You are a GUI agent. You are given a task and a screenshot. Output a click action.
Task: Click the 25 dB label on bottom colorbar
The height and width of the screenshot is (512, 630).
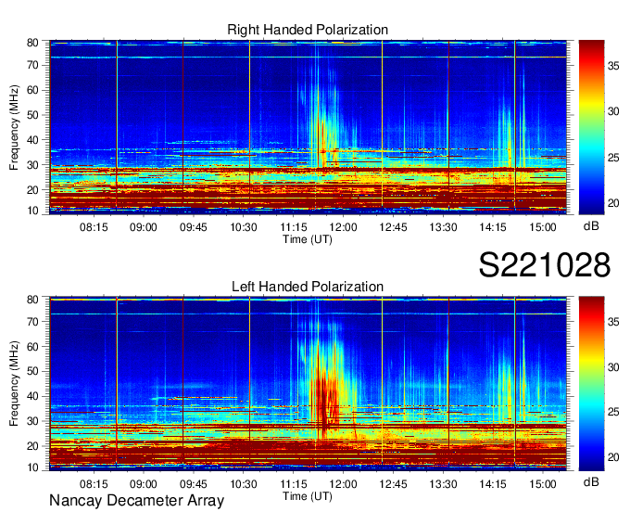(613, 412)
